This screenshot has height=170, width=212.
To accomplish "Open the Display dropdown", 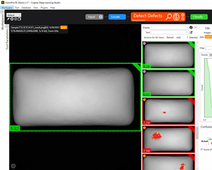I will tap(170, 28).
